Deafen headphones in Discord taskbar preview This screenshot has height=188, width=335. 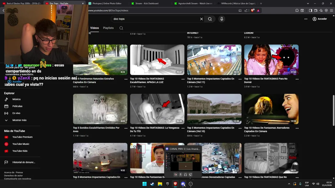point(185,174)
